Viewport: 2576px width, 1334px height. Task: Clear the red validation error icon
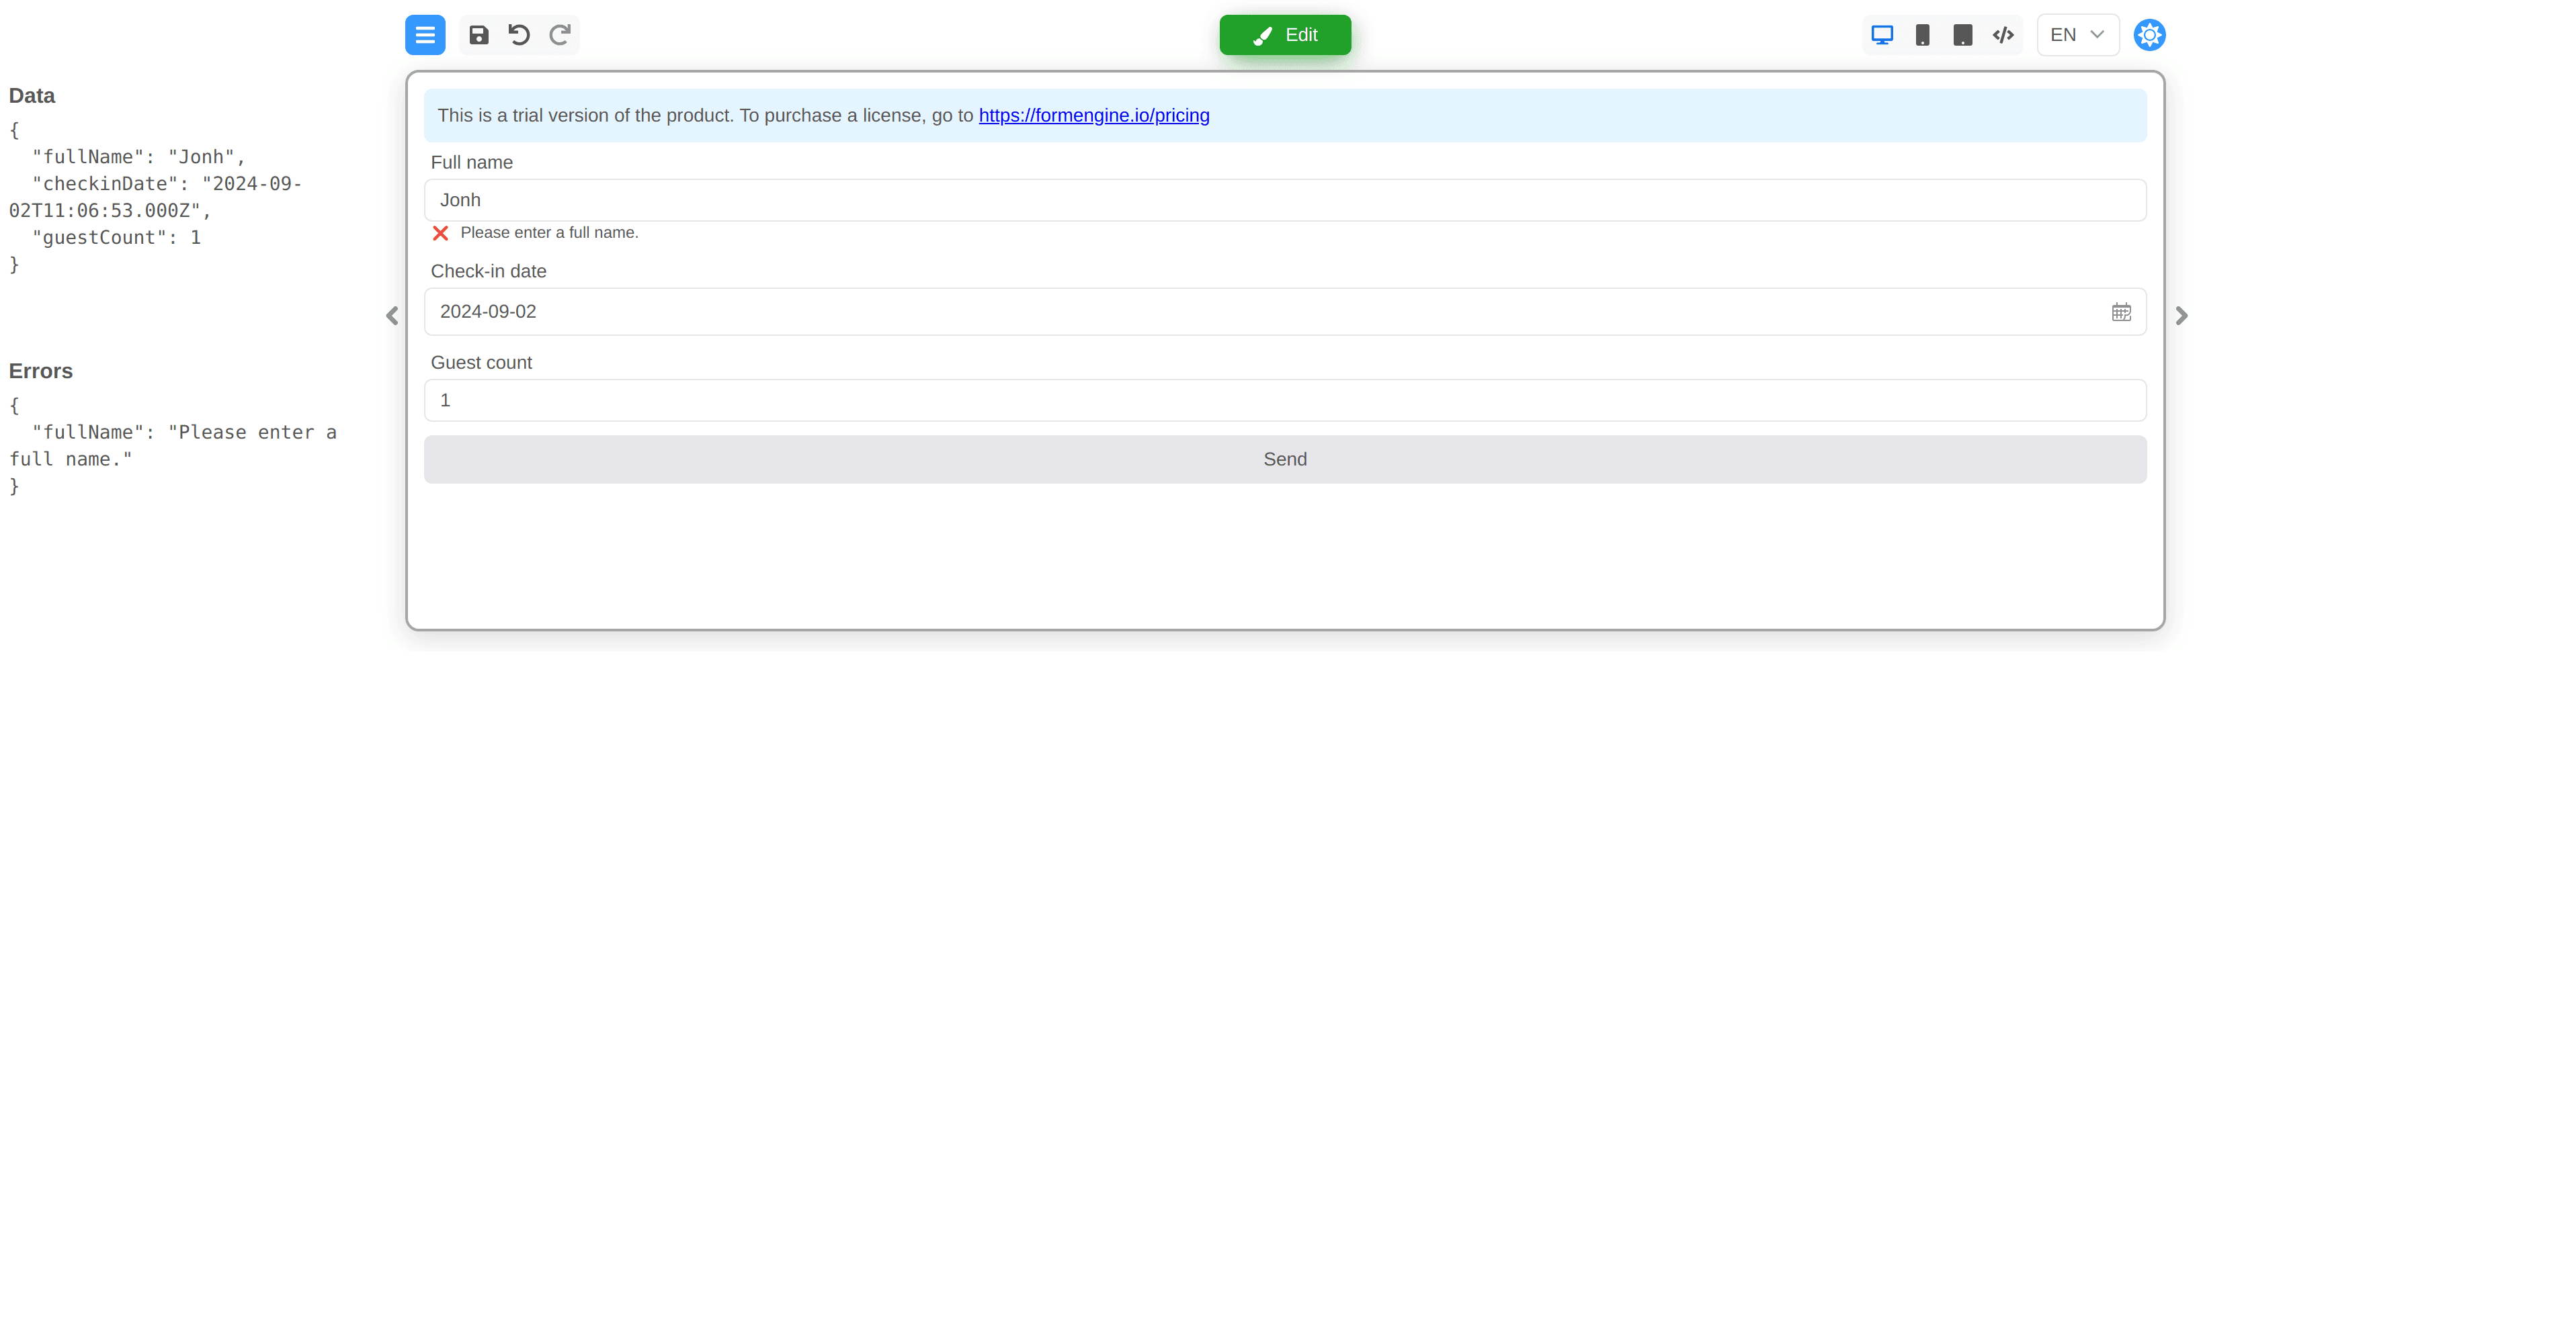(441, 232)
